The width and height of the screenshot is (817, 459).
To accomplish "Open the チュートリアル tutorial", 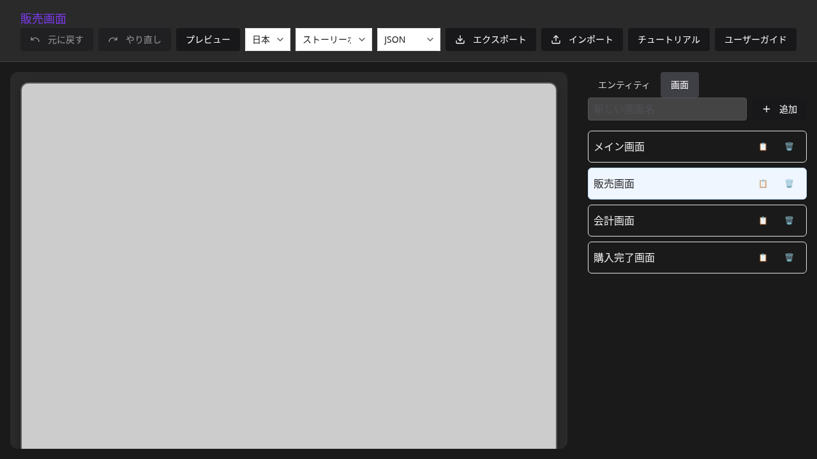I will pyautogui.click(x=669, y=40).
